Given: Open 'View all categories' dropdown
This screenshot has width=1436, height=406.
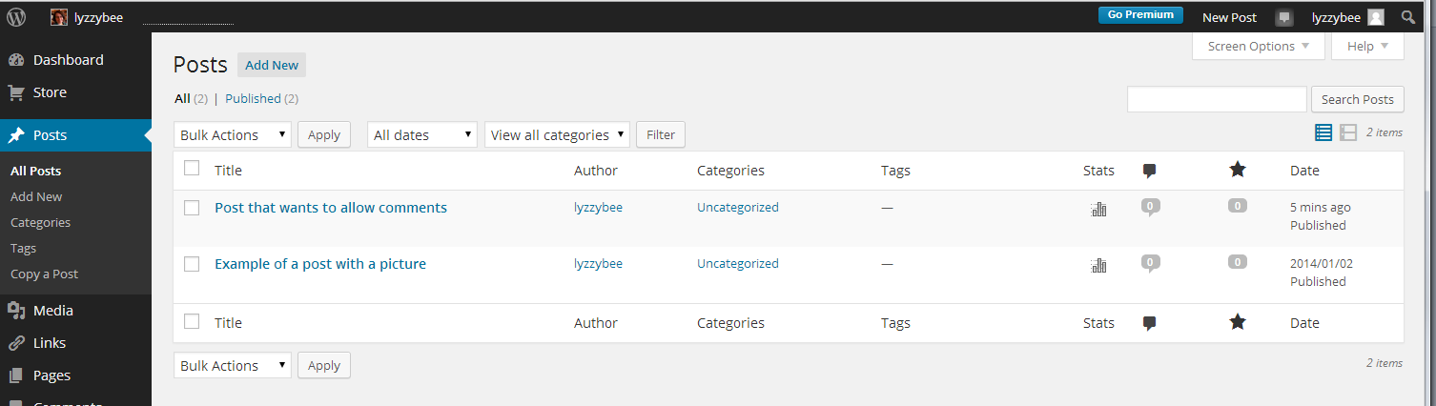Looking at the screenshot, I should tap(557, 135).
